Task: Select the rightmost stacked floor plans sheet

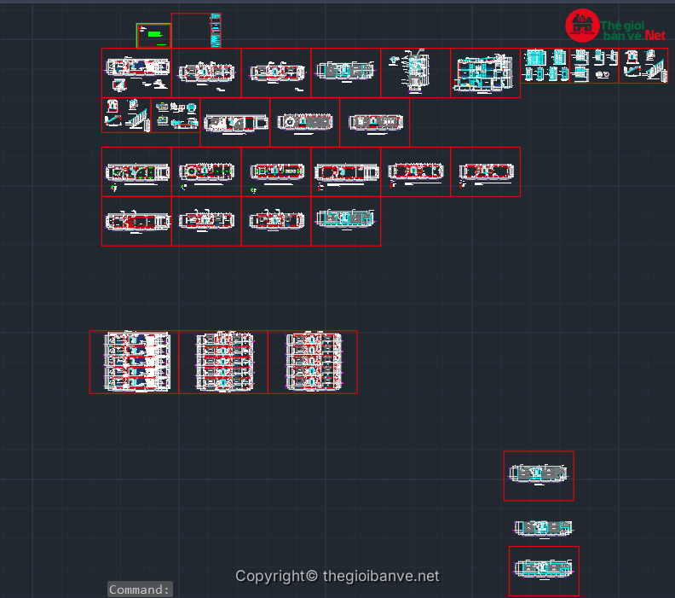Action: tap(313, 362)
